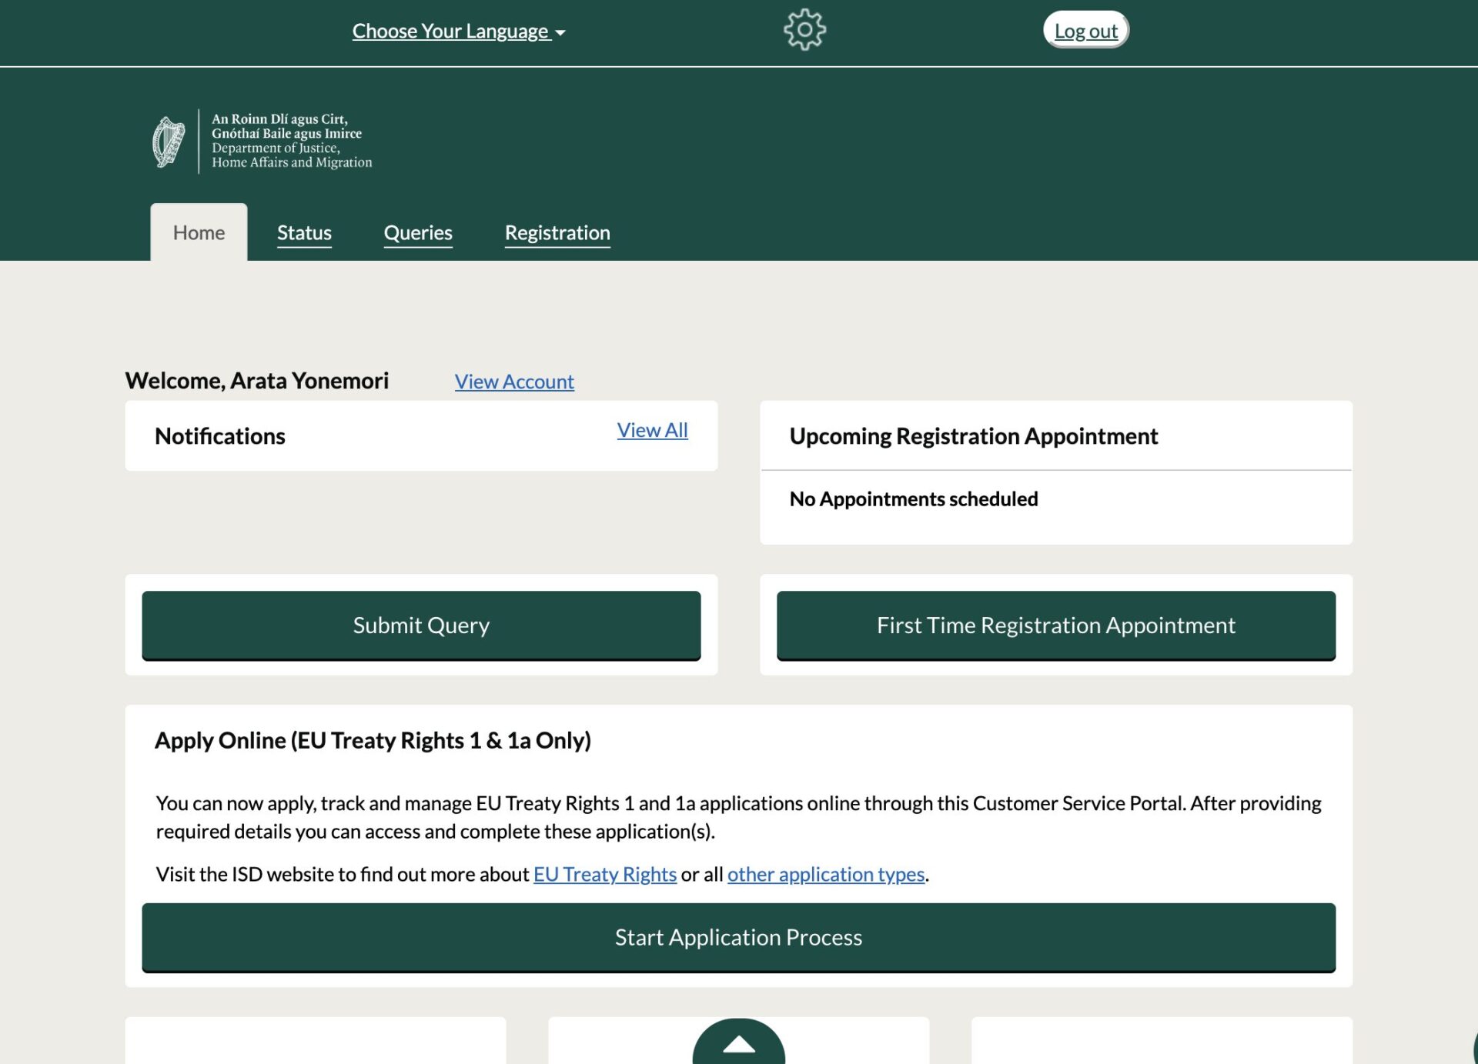Click the Department of Justice logo text

point(291,141)
